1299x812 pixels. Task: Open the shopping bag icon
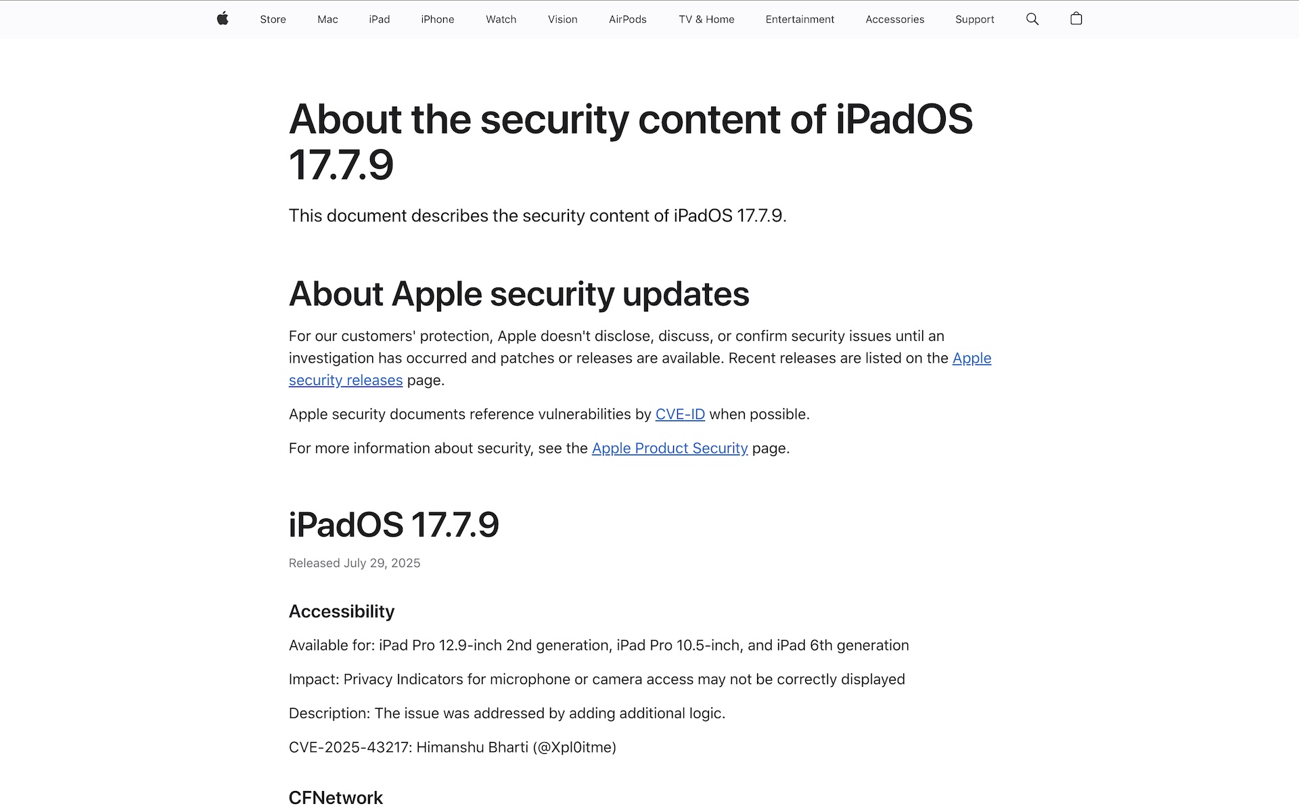[x=1076, y=19]
